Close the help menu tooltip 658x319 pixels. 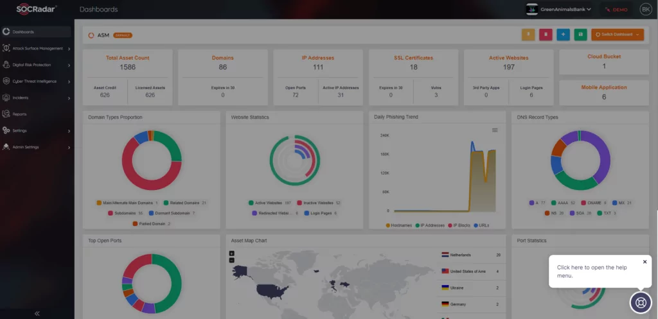(x=645, y=262)
